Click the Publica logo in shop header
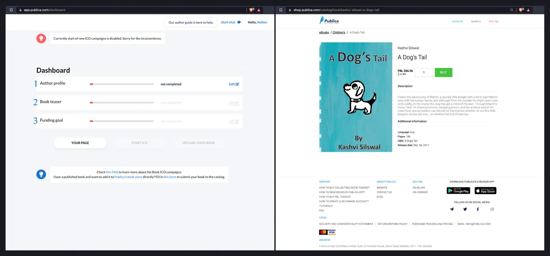 click(329, 20)
